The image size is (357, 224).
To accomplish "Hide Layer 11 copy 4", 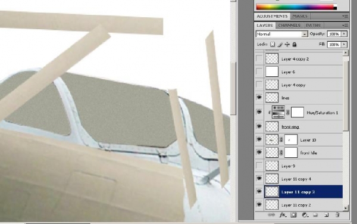I will point(259,178).
